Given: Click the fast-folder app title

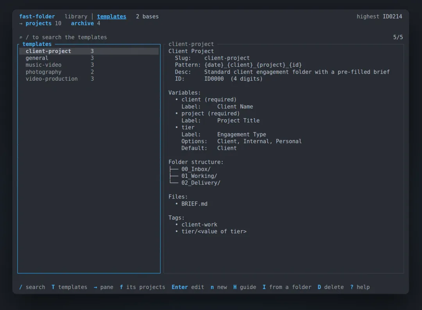Looking at the screenshot, I should coord(37,17).
